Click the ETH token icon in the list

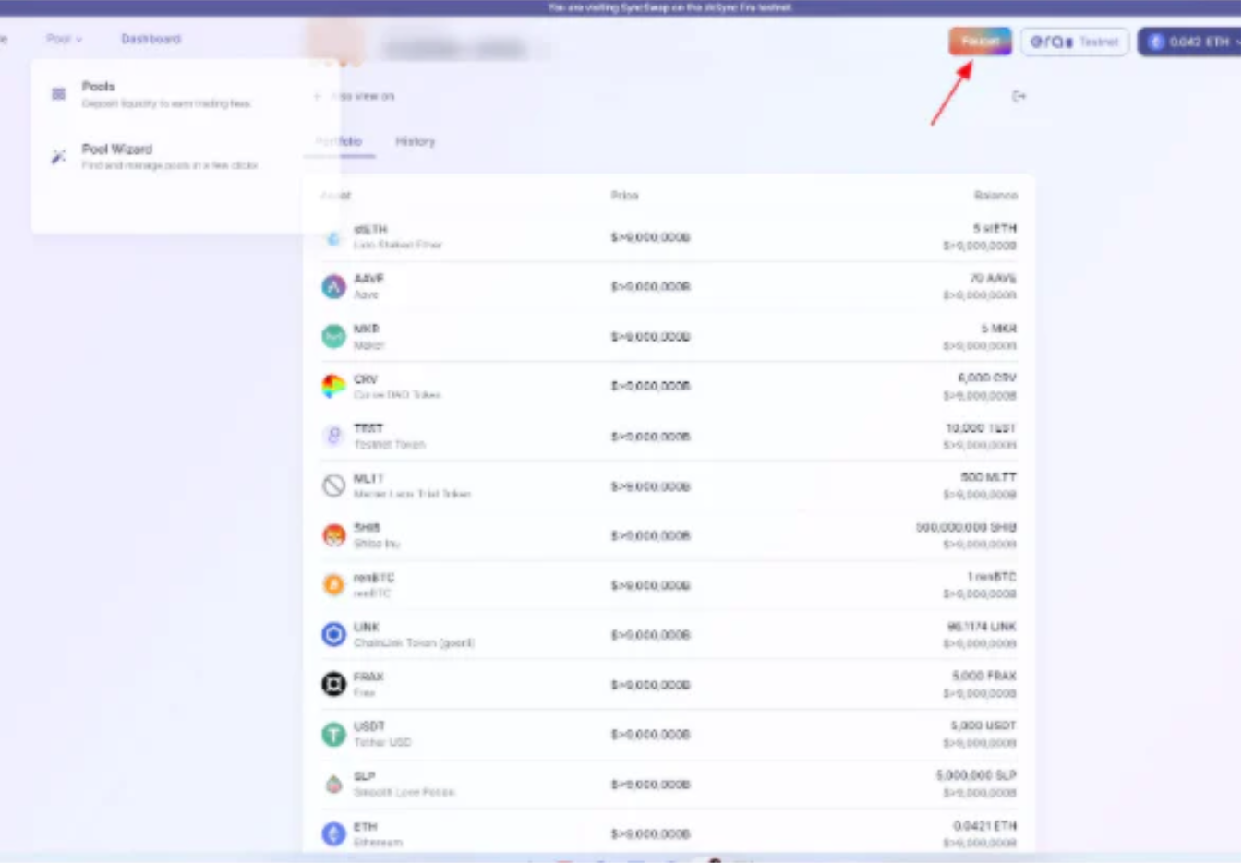(x=333, y=834)
